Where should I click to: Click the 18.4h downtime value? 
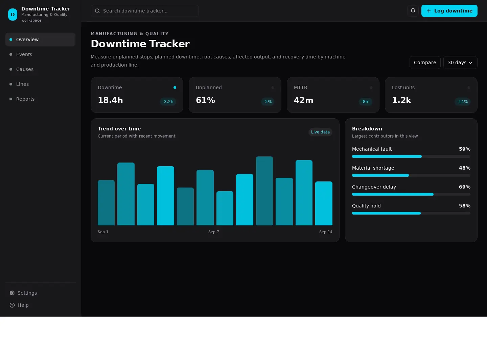click(x=110, y=100)
